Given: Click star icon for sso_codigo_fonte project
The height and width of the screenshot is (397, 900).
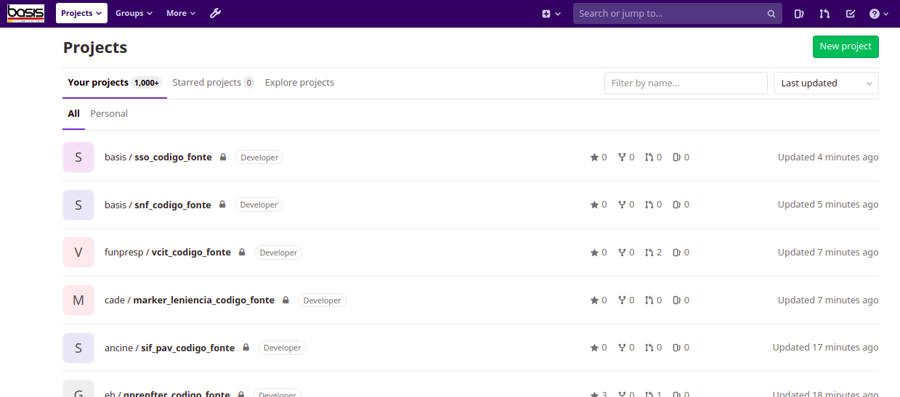Looking at the screenshot, I should pyautogui.click(x=594, y=157).
